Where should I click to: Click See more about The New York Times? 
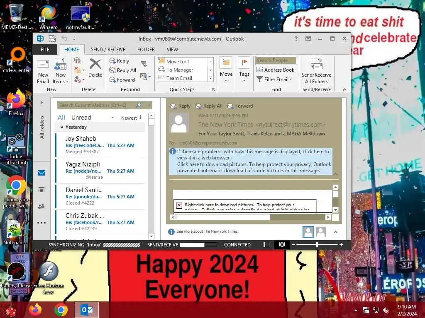coord(208,231)
